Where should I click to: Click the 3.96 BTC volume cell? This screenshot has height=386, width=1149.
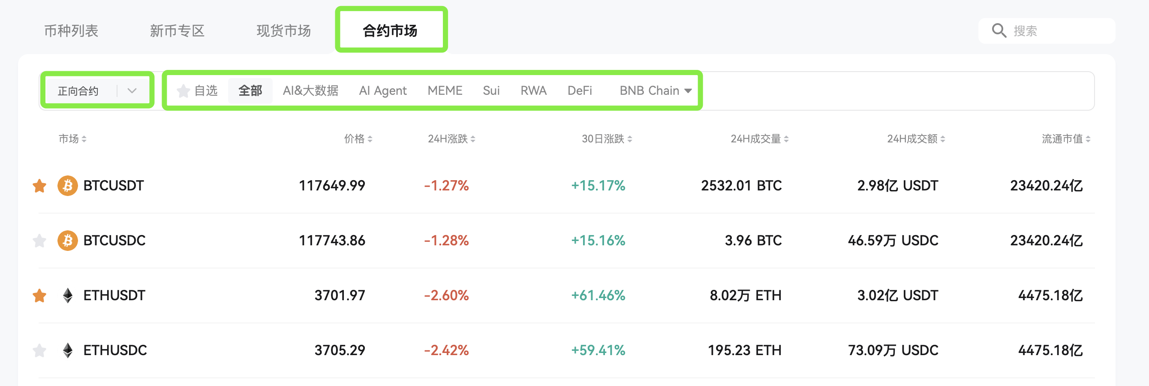753,241
